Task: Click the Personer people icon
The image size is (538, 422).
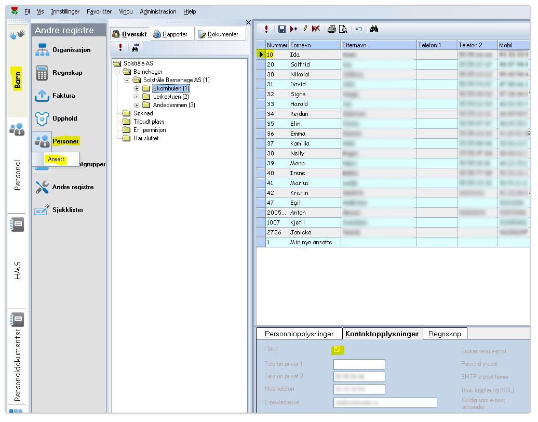Action: click(42, 141)
